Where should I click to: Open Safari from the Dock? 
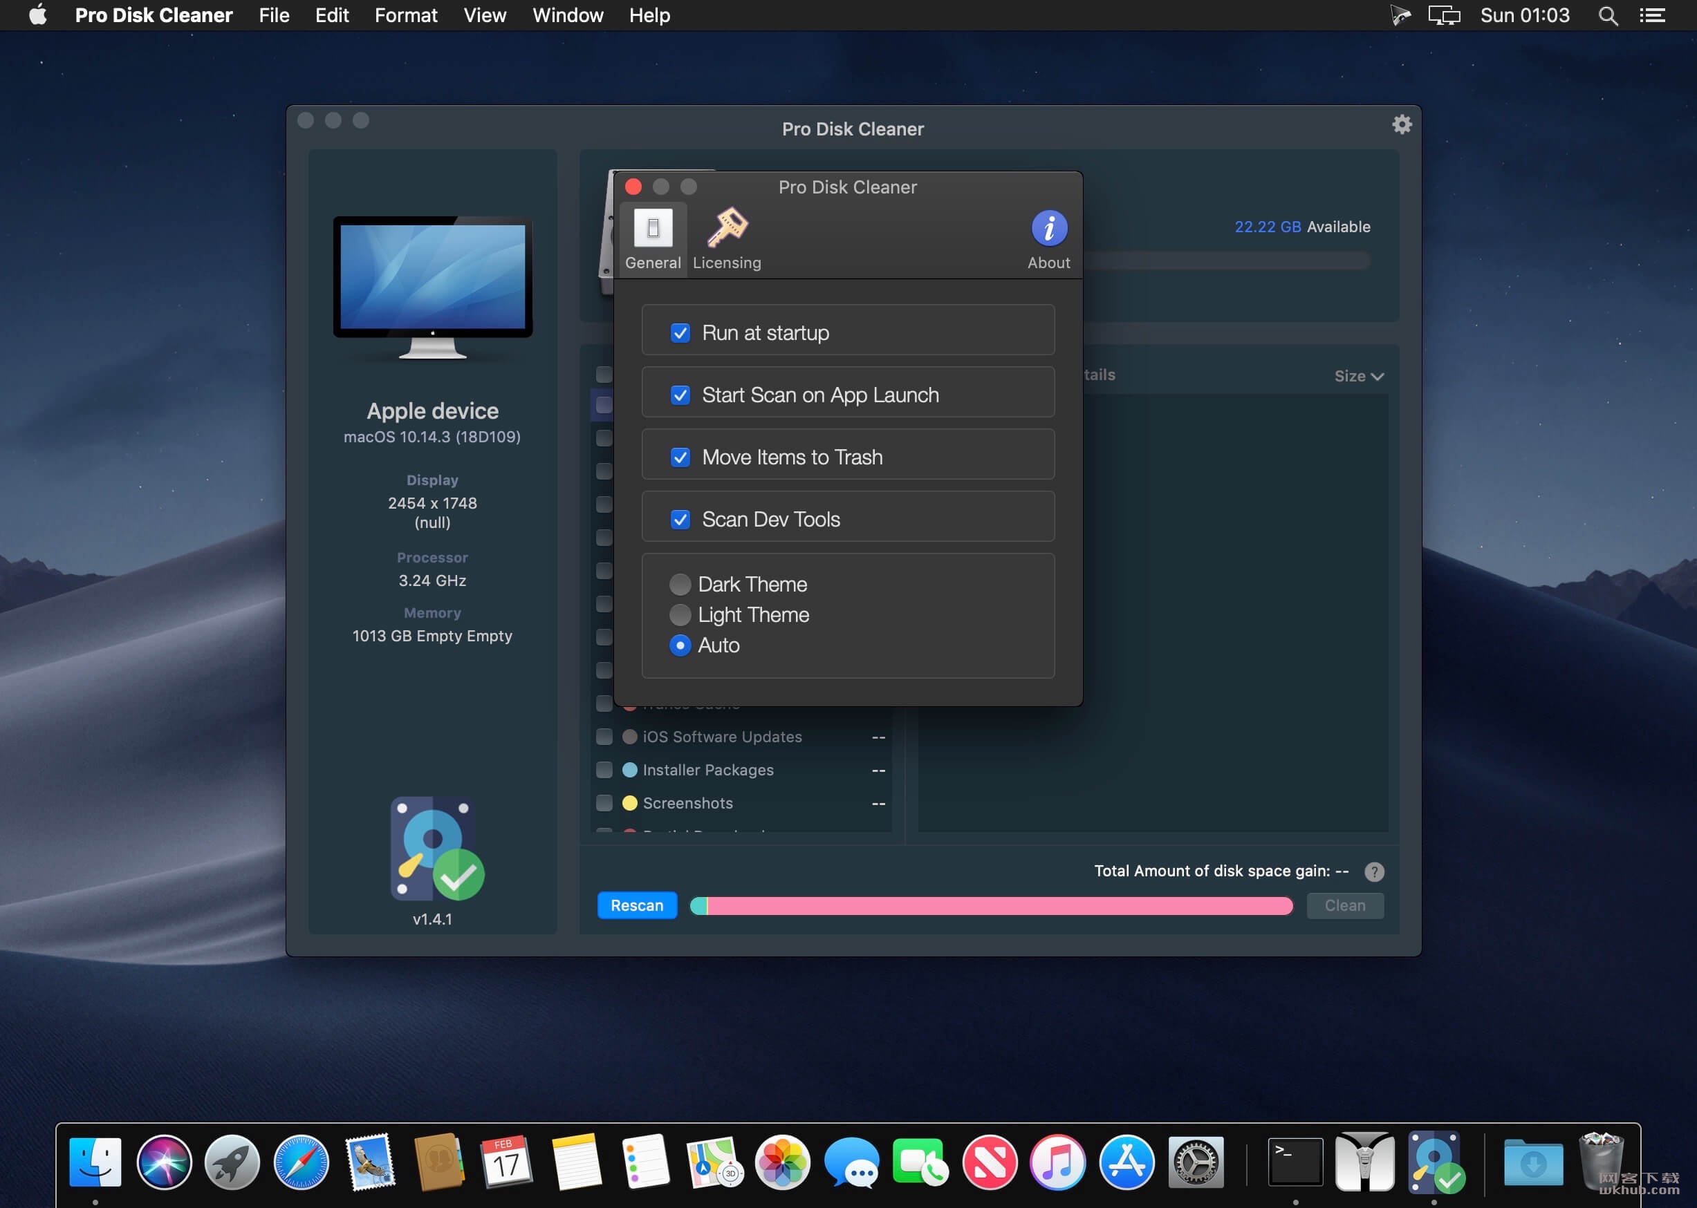[301, 1161]
